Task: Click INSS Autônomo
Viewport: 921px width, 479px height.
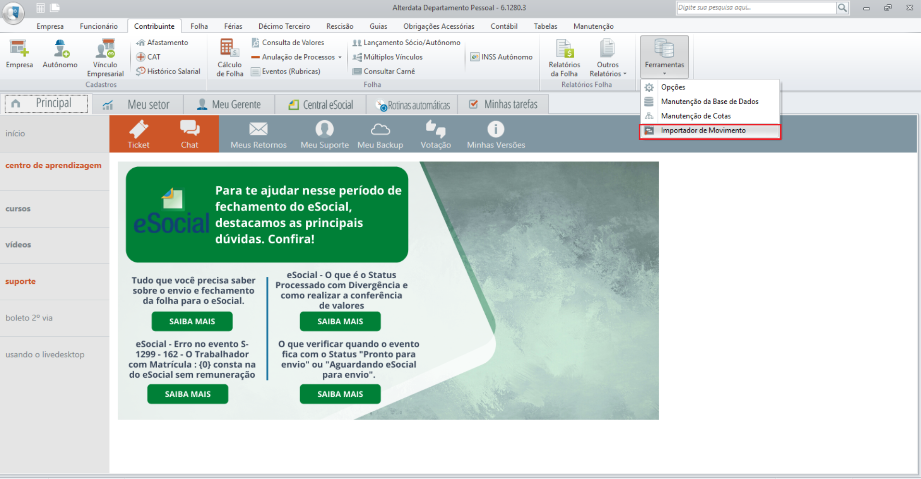Action: (x=502, y=57)
